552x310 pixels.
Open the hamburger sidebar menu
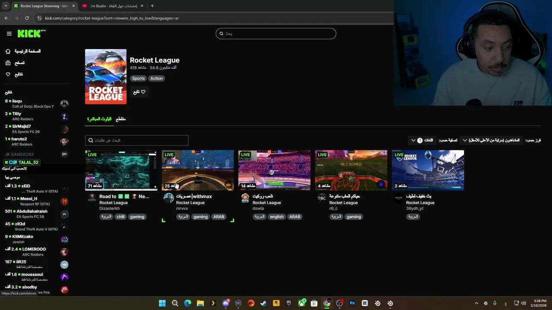point(9,34)
